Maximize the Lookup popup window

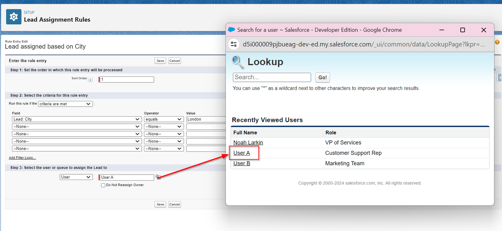(462, 30)
